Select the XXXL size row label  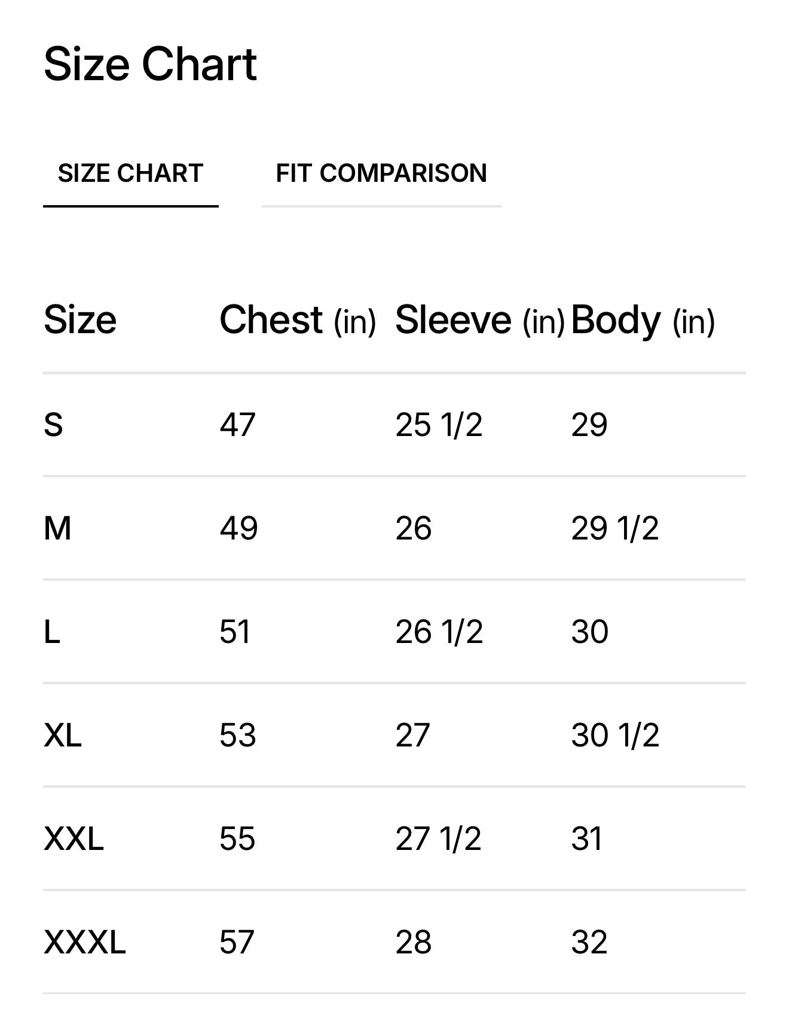[85, 942]
